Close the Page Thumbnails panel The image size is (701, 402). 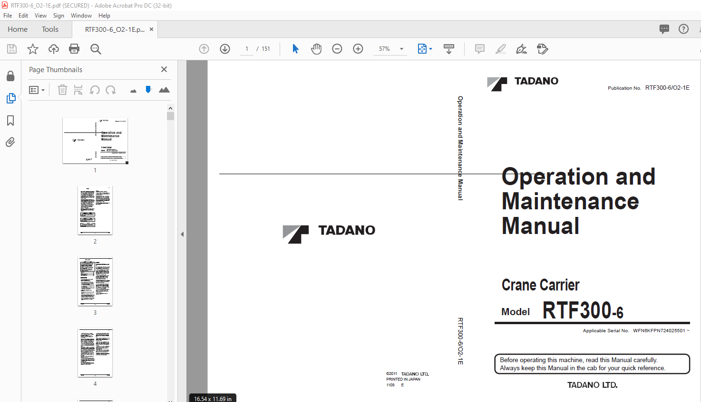point(164,69)
